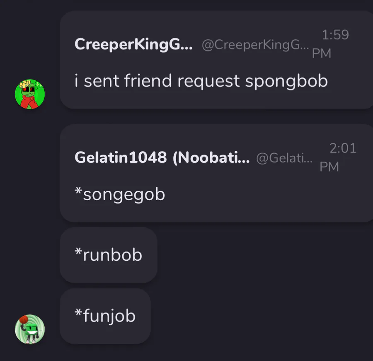Click CreeperKingG's green creeper avatar
The image size is (373, 361).
click(x=30, y=94)
